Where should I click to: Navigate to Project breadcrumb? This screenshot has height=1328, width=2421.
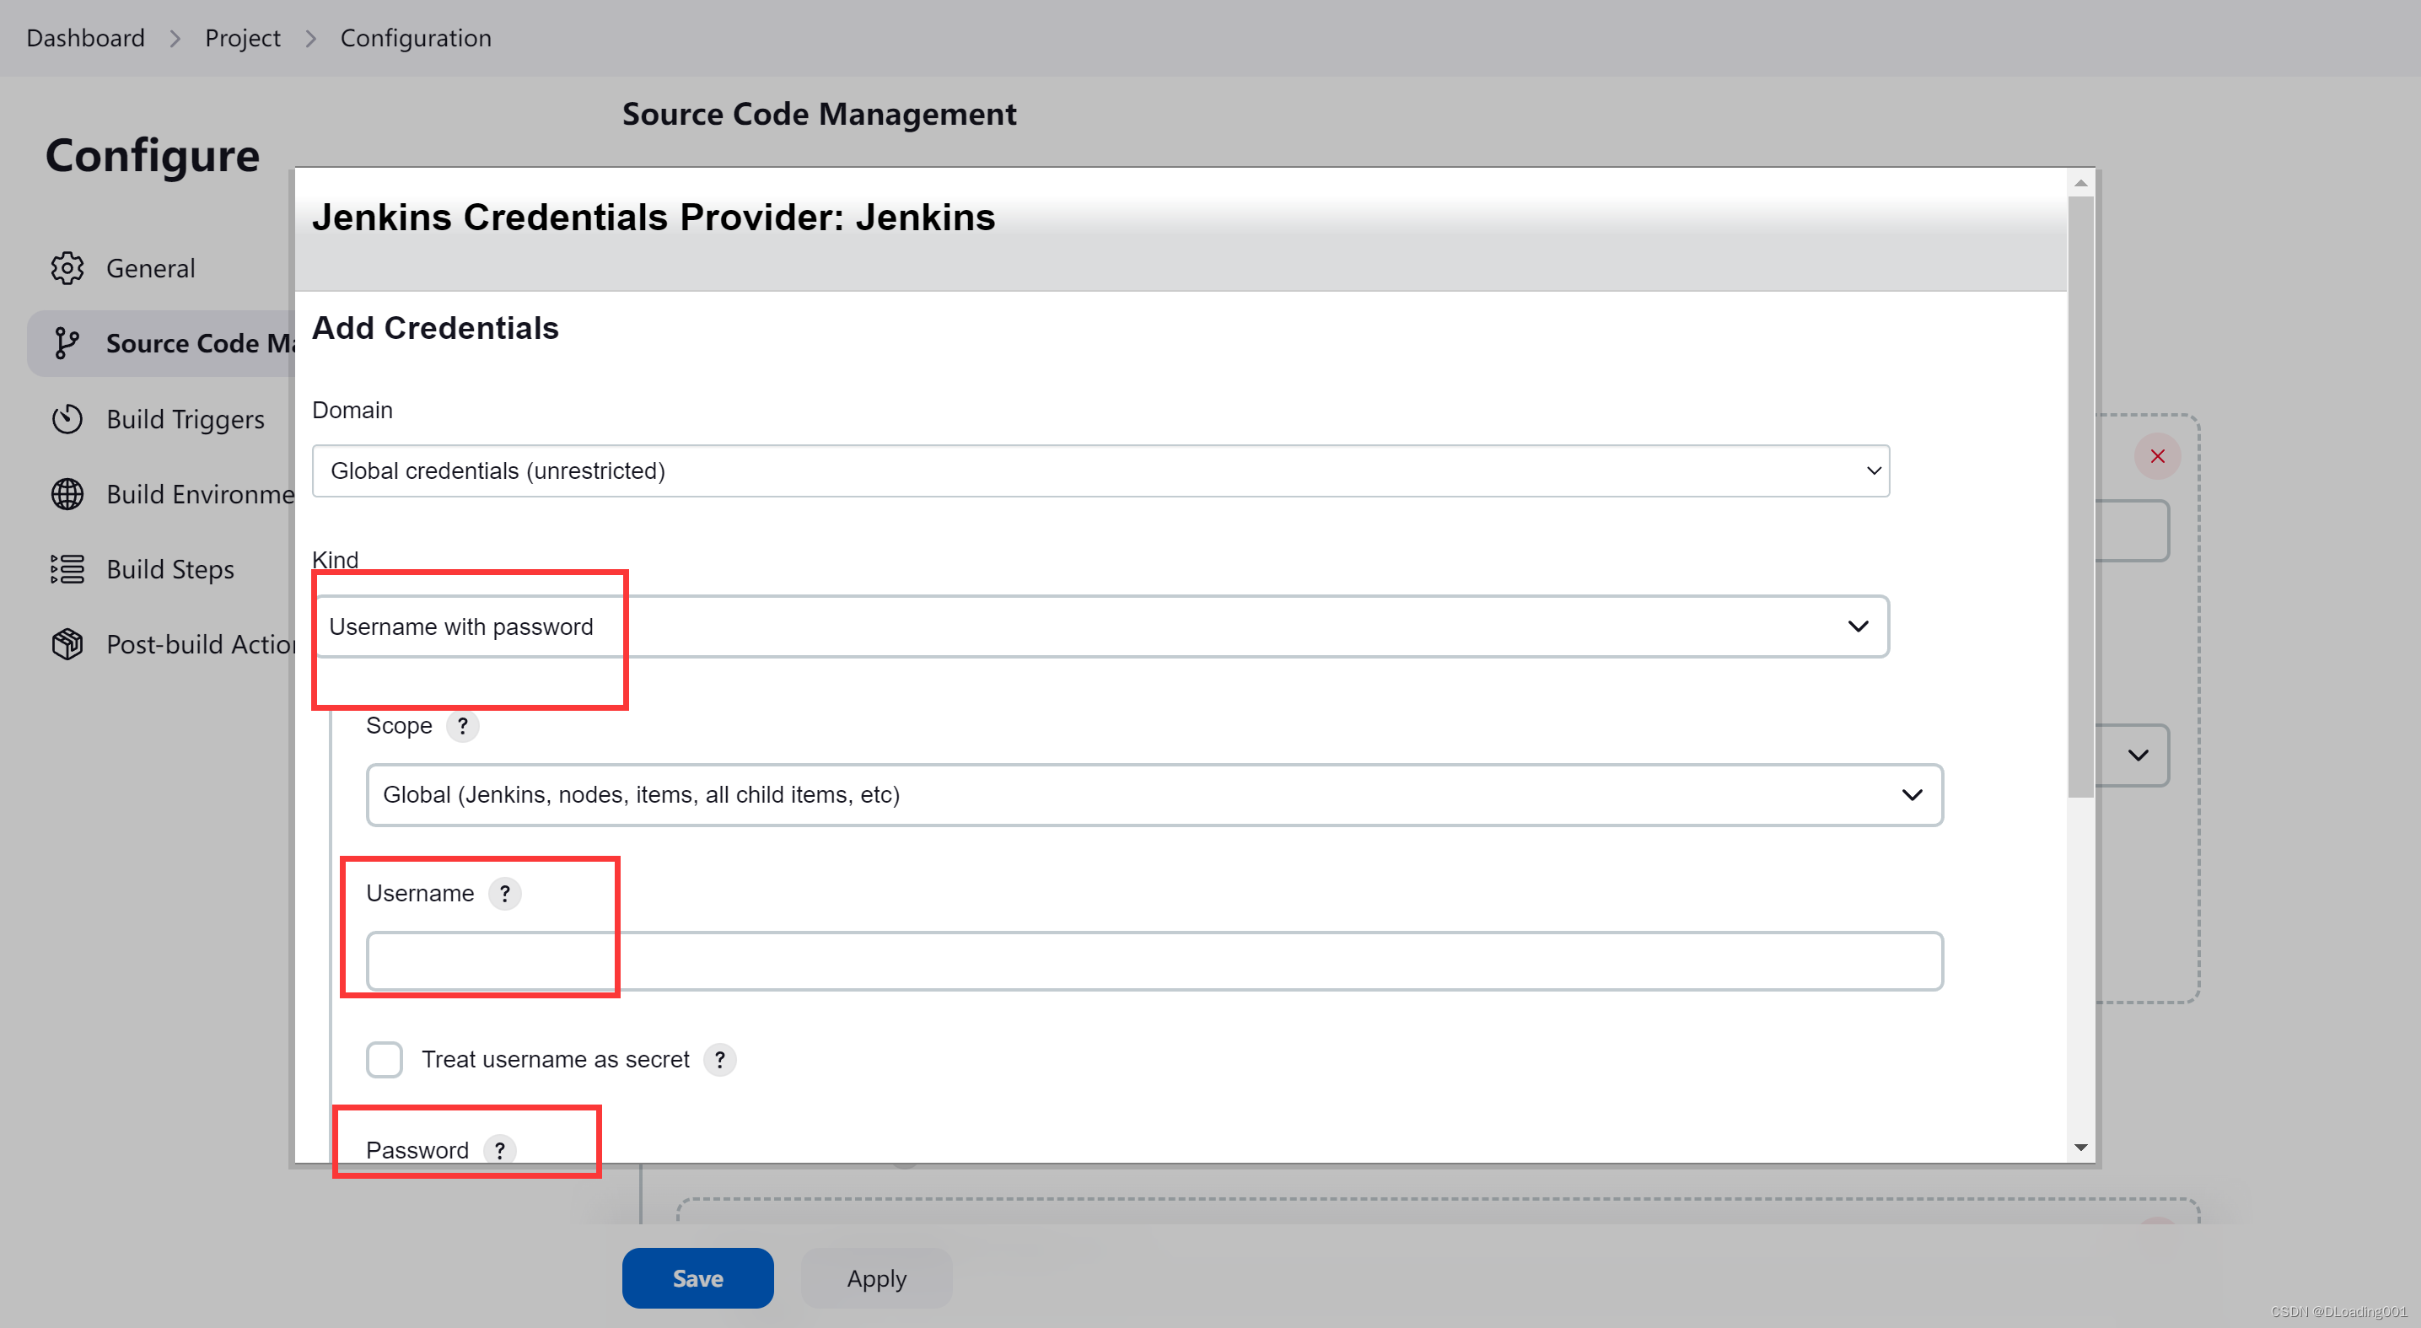[243, 38]
